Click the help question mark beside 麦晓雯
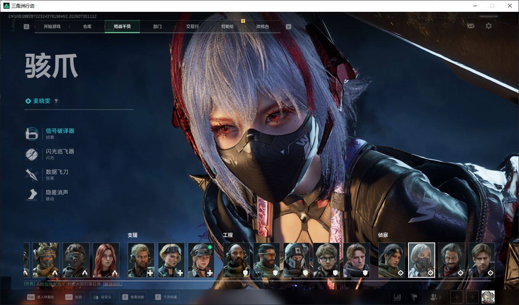Viewport: 519px width, 305px height. [x=56, y=101]
